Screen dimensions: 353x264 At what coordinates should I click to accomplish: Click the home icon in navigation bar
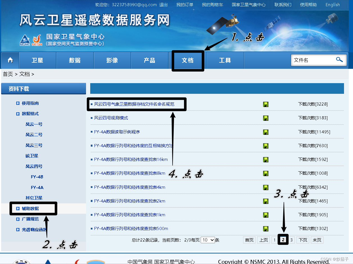tap(10, 60)
